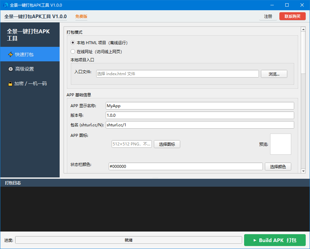Click the APP 显示名称 field with MyApp
310x249 pixels.
tap(200, 106)
